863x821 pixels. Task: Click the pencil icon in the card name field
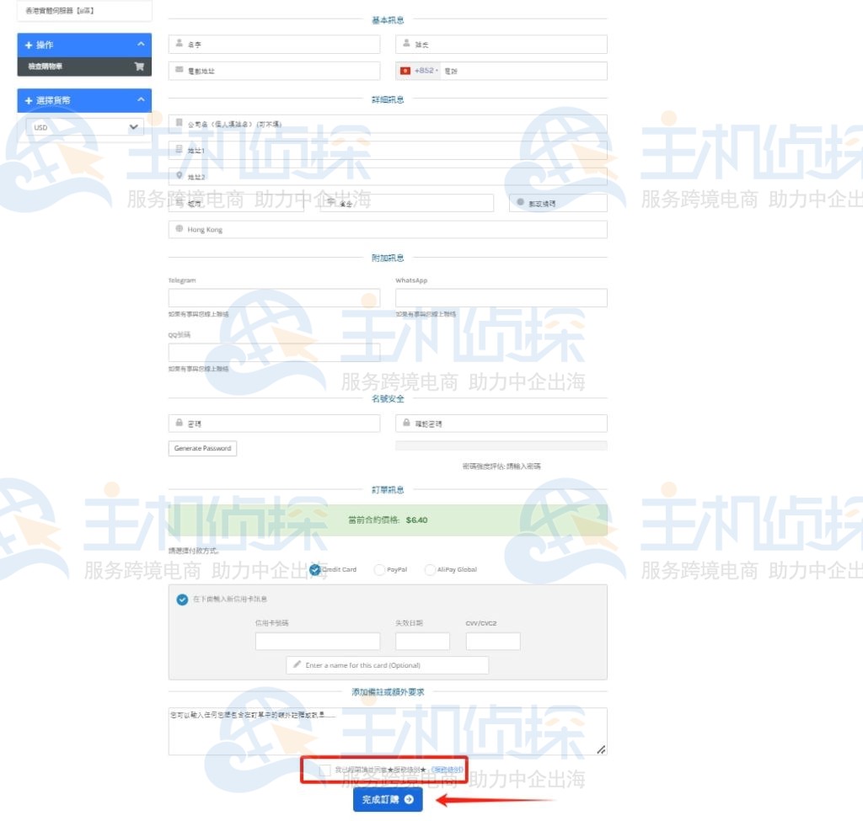(x=297, y=664)
